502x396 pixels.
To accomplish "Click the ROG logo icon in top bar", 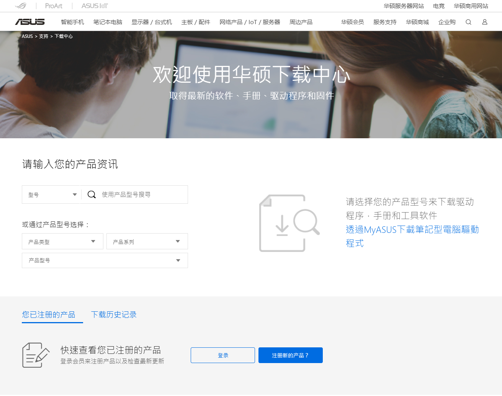I will (x=21, y=6).
